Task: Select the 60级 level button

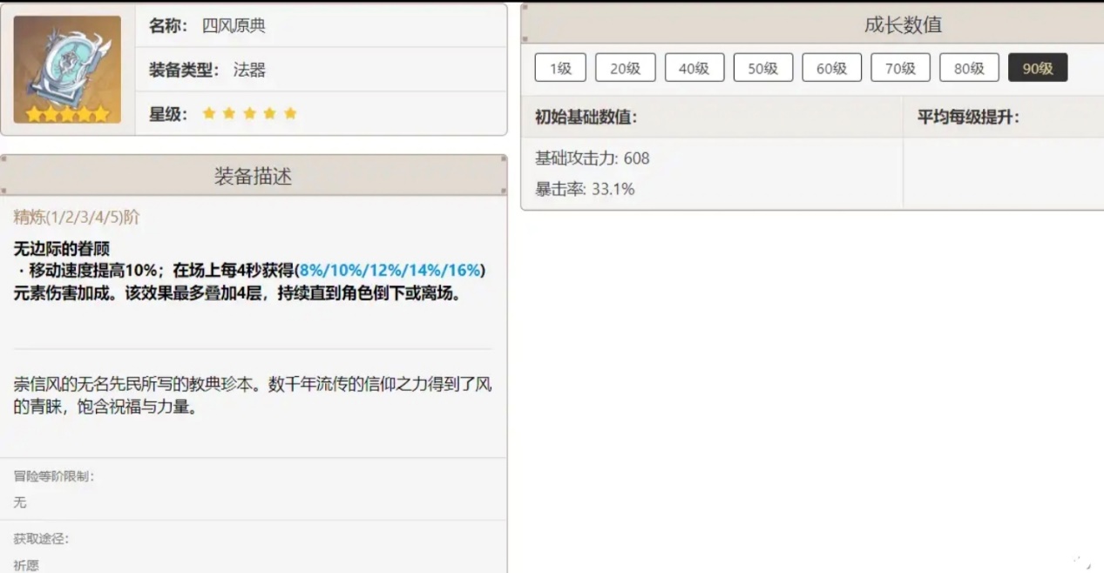Action: 832,68
